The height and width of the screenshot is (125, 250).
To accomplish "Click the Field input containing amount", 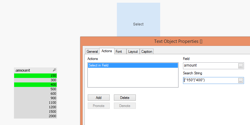I will pos(210,66).
